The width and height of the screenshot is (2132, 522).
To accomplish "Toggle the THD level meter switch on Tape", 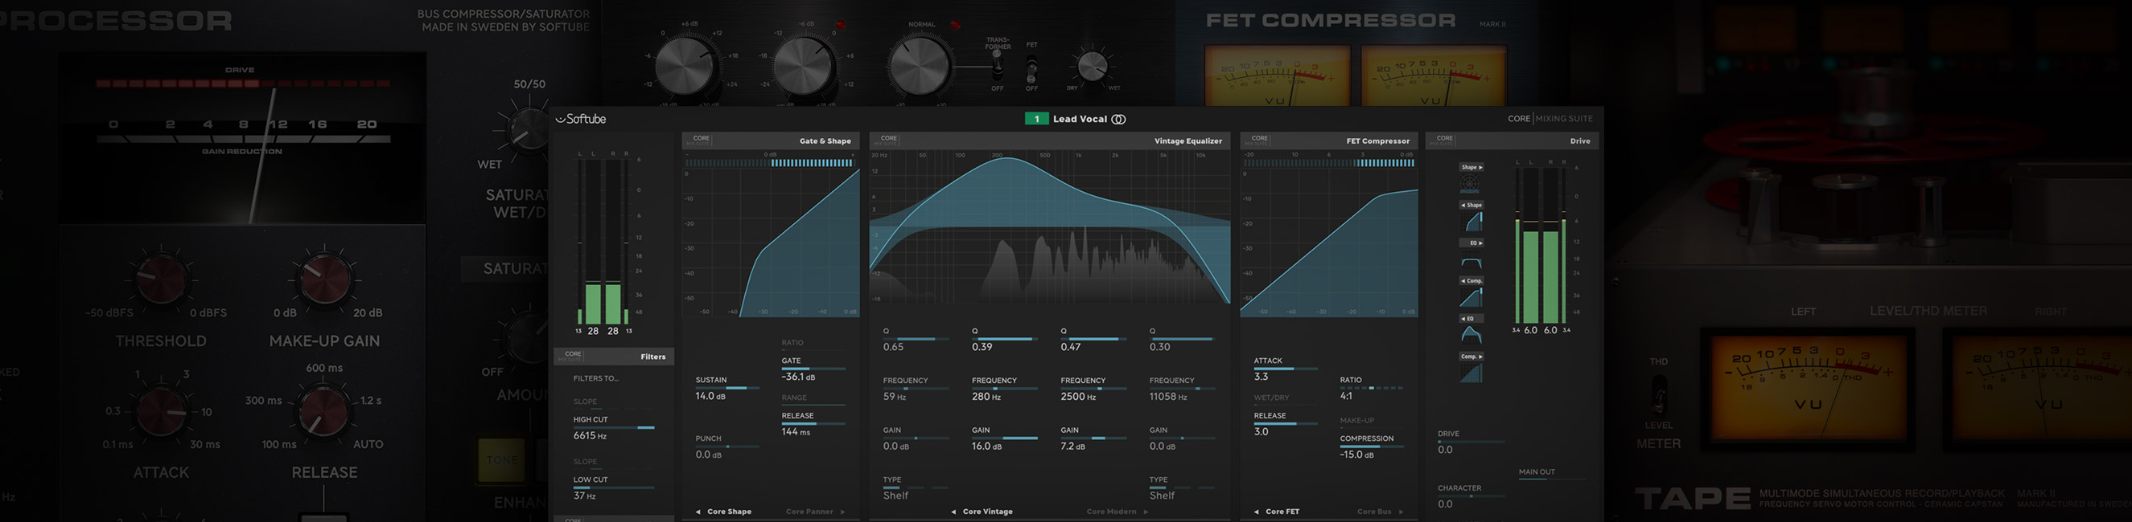I will (x=1659, y=395).
